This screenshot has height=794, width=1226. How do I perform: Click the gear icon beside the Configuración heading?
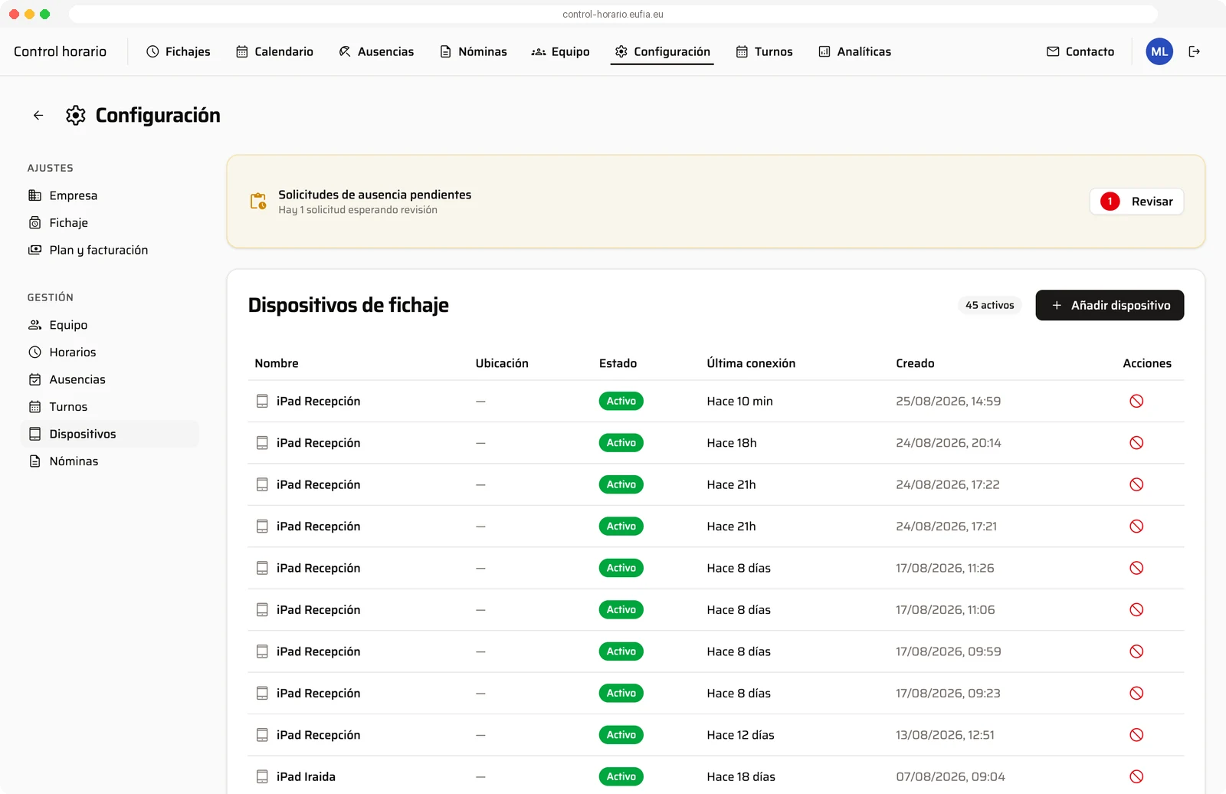[x=75, y=115]
